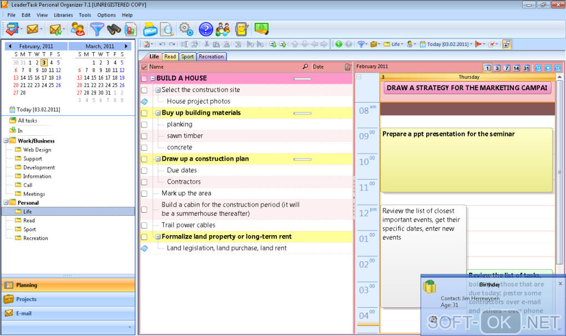
Task: Collapse the Work/Business folder tree
Action: point(6,141)
